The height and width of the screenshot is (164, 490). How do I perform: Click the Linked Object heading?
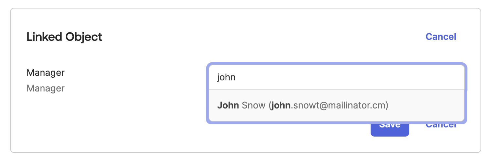click(x=64, y=37)
